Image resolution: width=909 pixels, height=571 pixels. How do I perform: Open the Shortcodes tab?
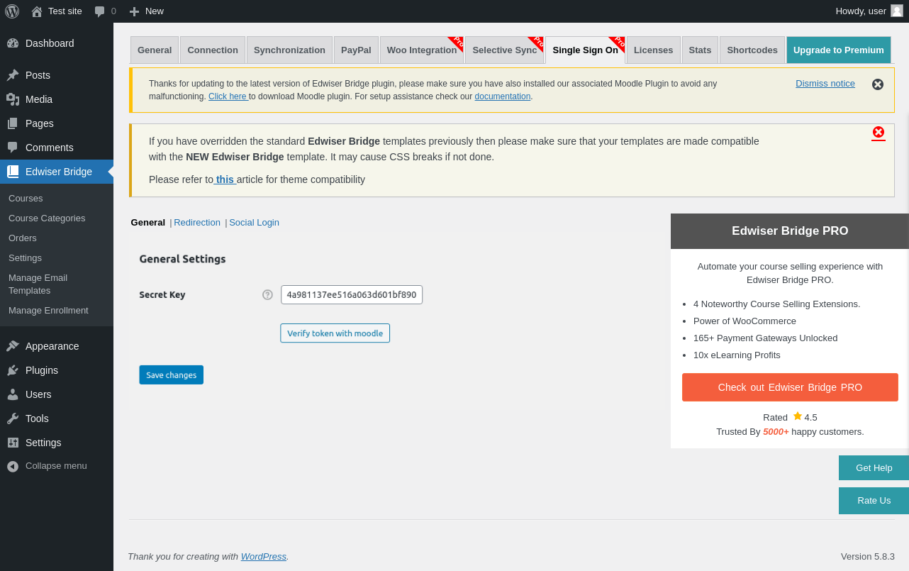[x=752, y=50]
